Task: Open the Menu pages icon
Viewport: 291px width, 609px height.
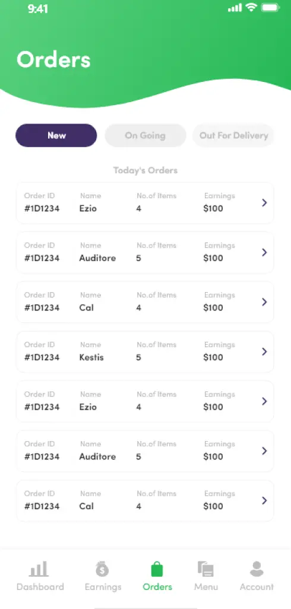Action: (206, 569)
